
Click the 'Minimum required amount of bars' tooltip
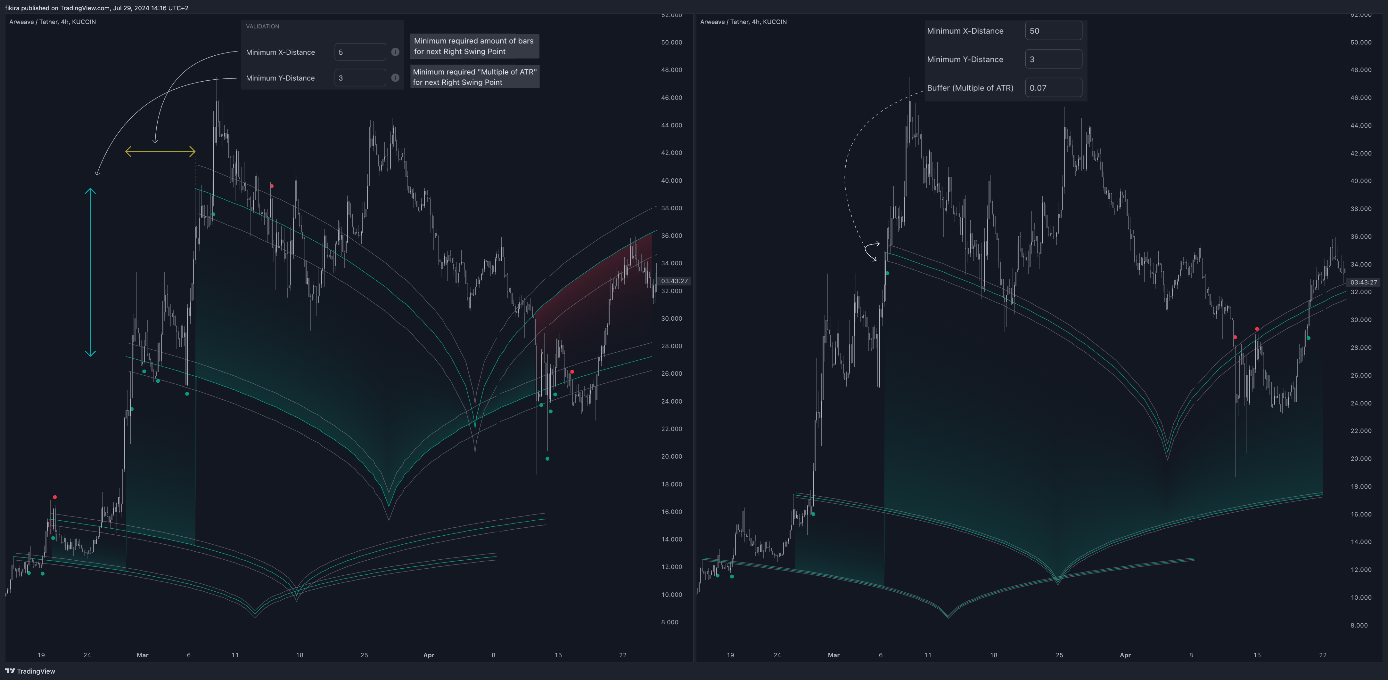coord(474,46)
